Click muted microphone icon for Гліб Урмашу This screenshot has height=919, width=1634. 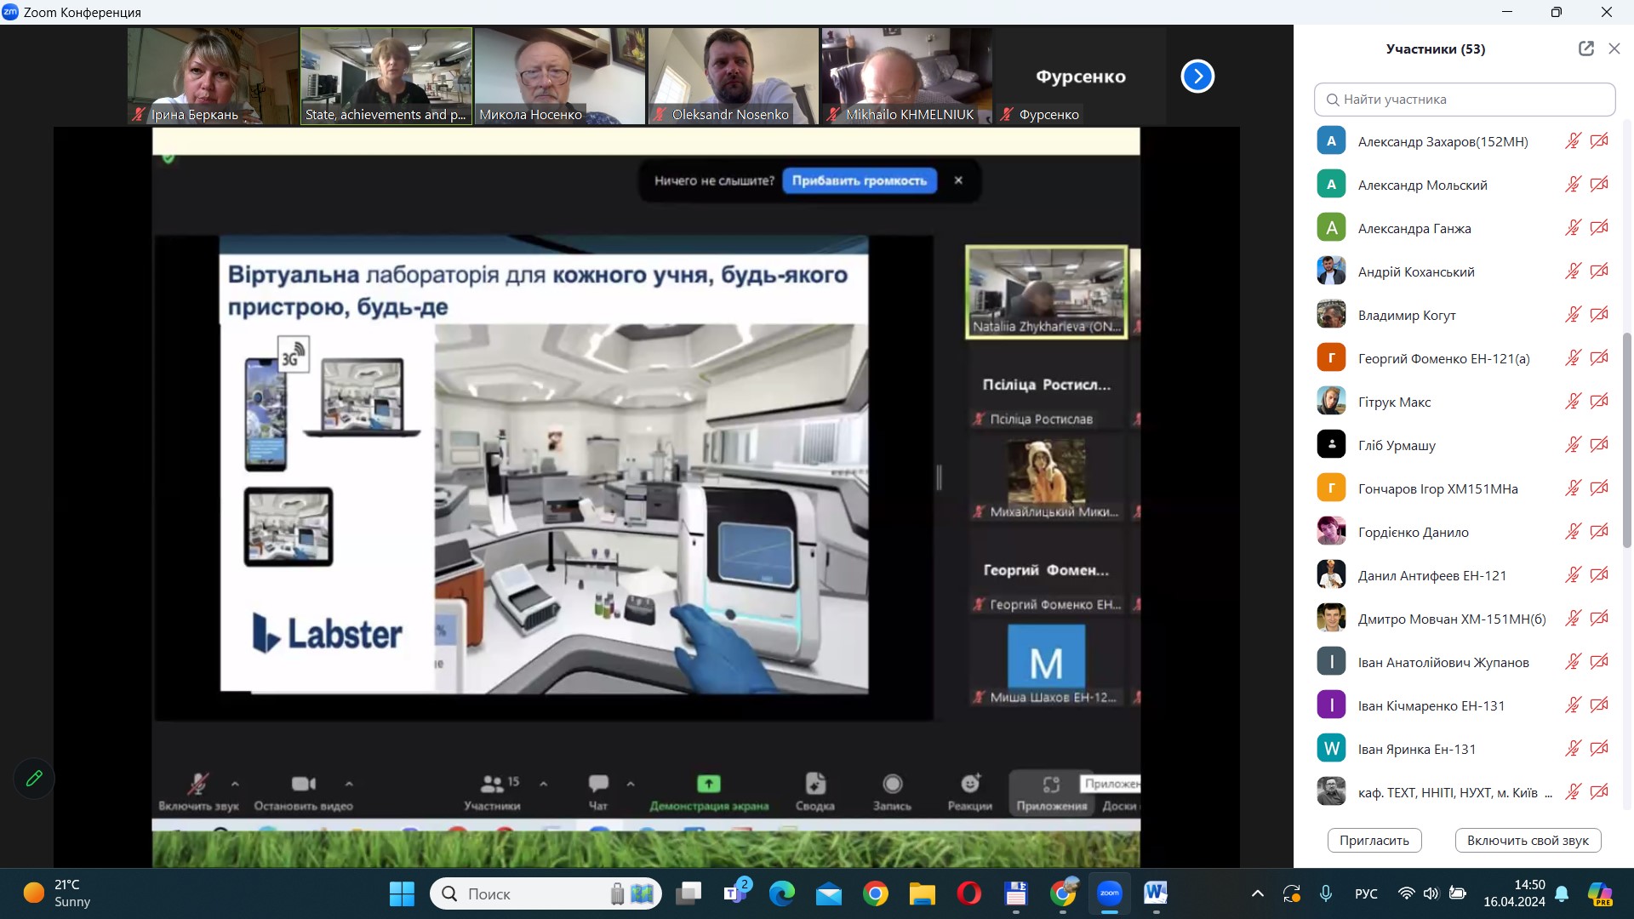coord(1573,445)
